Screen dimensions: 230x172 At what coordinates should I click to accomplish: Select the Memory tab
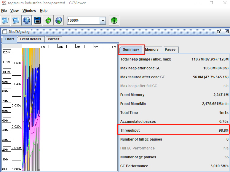152,50
